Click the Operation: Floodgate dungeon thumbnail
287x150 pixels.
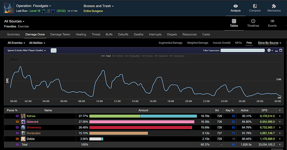pos(9,8)
